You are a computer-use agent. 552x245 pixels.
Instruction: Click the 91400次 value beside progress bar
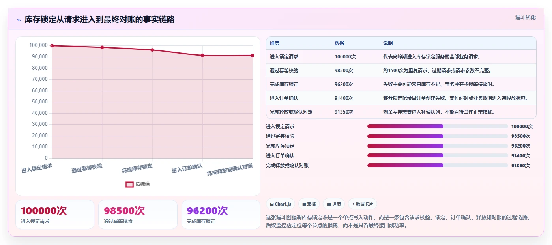point(520,156)
